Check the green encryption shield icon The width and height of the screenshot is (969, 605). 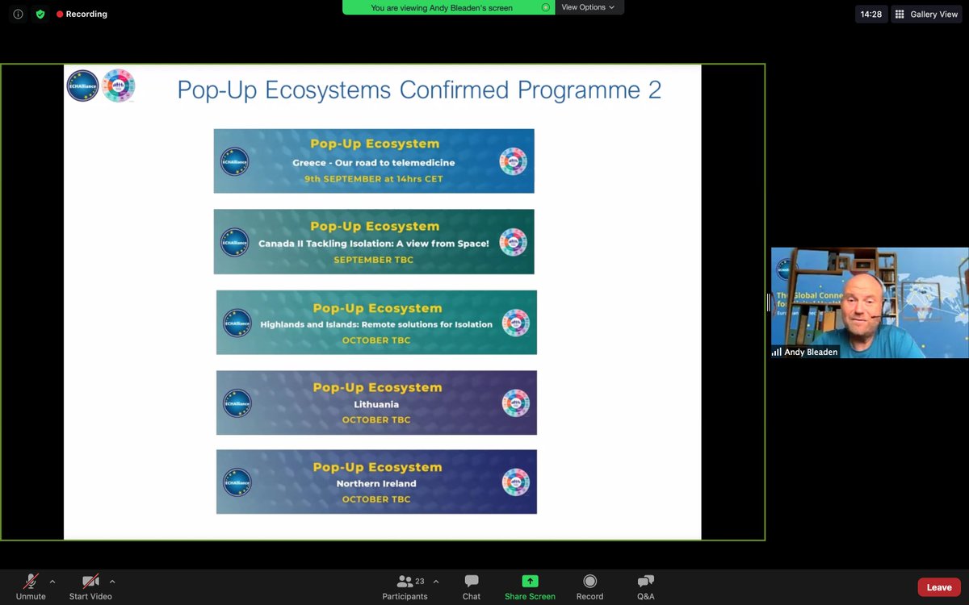pyautogui.click(x=40, y=14)
